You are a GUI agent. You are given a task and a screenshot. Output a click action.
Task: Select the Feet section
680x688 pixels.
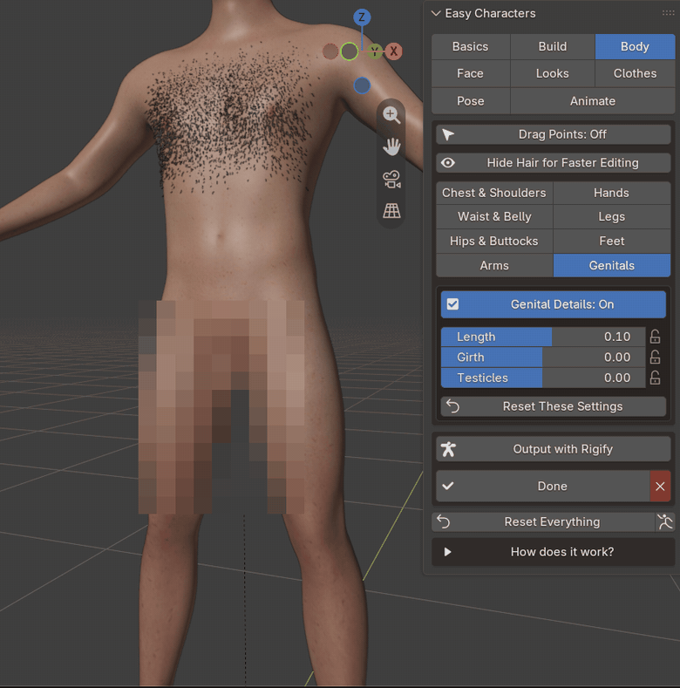point(611,241)
